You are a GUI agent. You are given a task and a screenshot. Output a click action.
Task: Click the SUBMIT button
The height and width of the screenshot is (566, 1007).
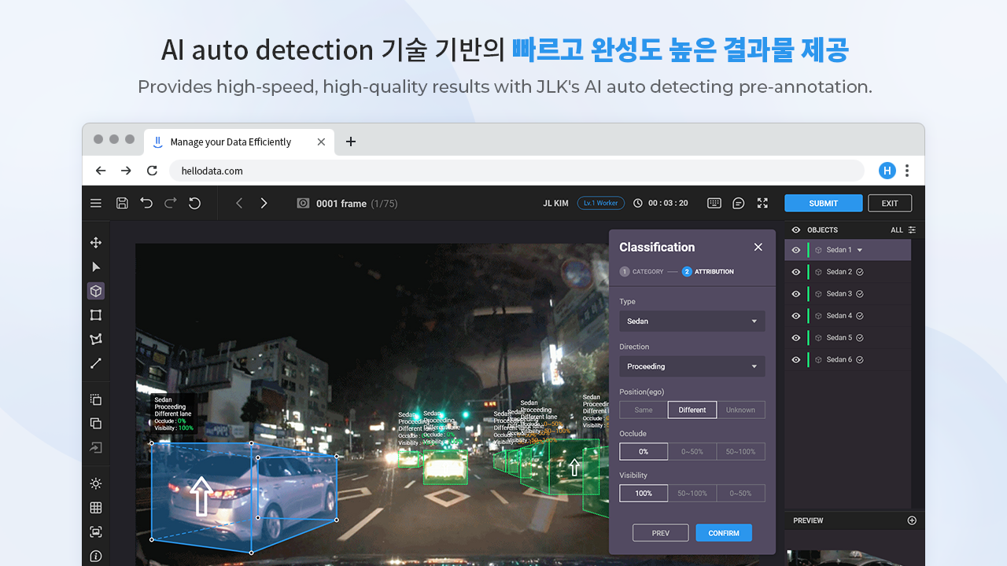click(x=824, y=203)
